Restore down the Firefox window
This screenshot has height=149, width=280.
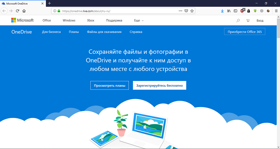click(266, 3)
